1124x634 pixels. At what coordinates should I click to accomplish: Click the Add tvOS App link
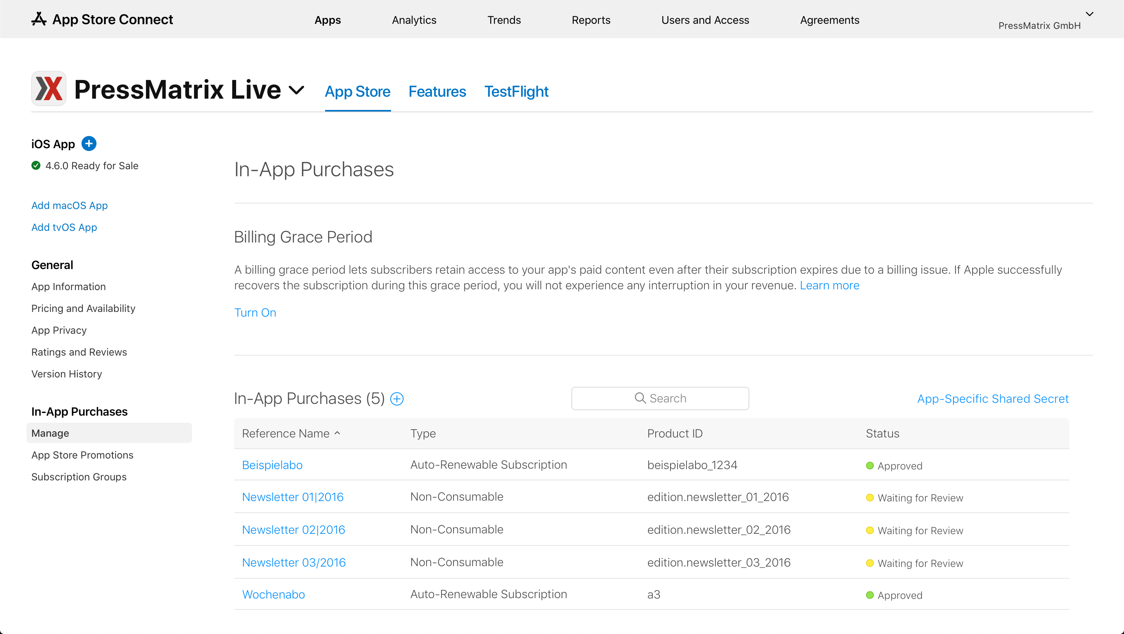(64, 227)
